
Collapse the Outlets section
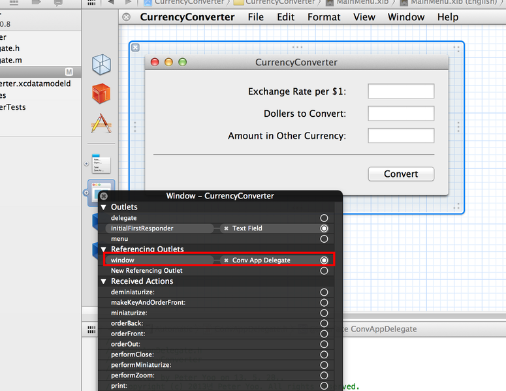coord(103,207)
